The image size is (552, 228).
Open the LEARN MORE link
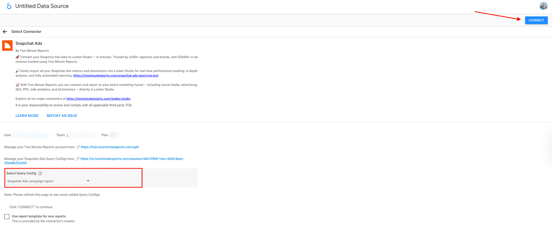[x=27, y=115]
